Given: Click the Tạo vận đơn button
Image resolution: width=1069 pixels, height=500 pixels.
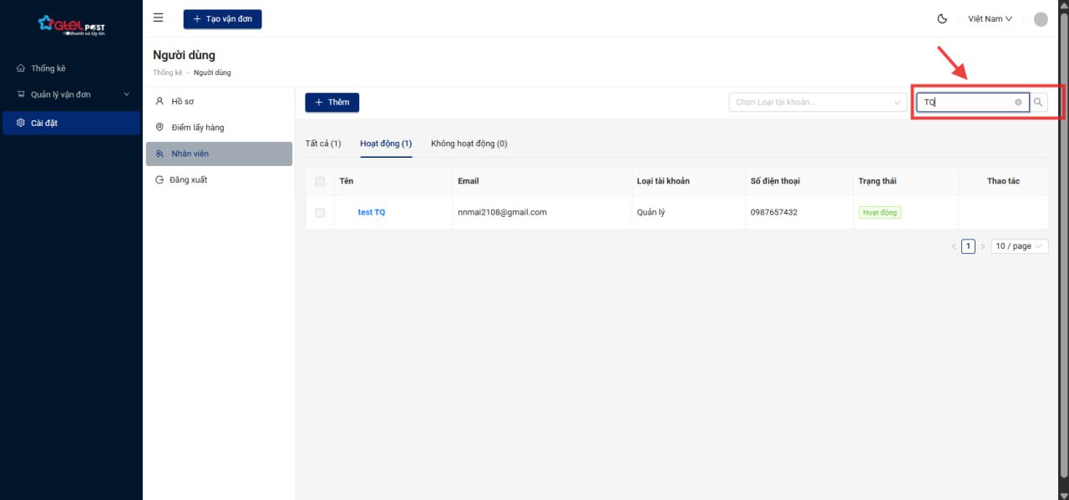Looking at the screenshot, I should (x=222, y=18).
